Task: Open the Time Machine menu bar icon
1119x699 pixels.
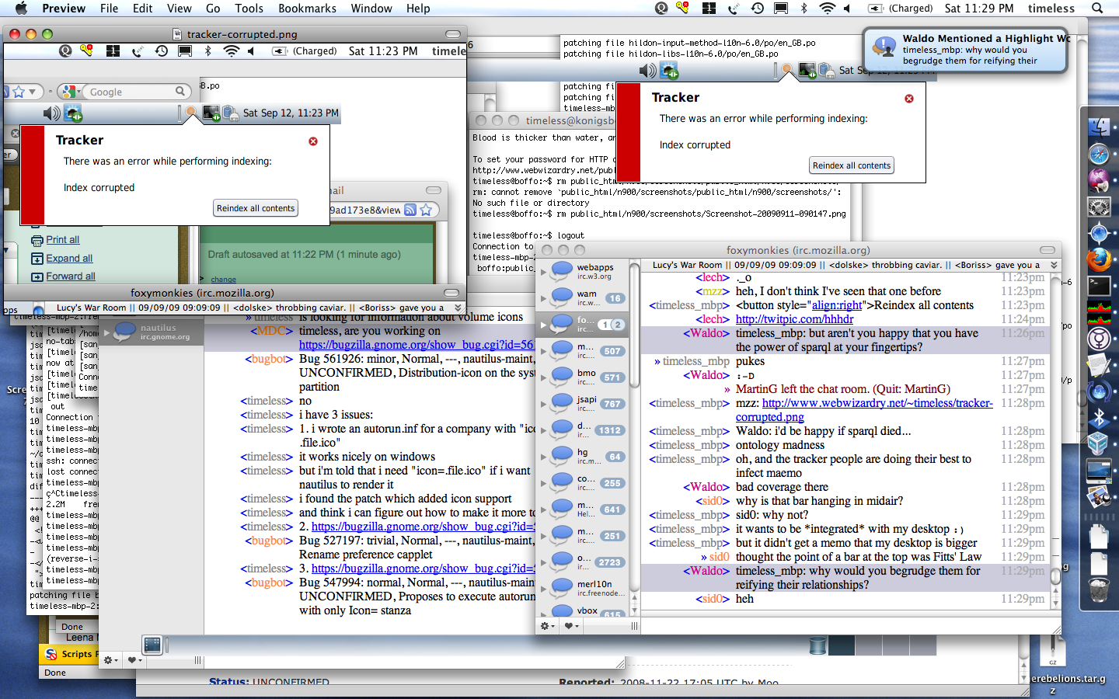Action: point(757,9)
